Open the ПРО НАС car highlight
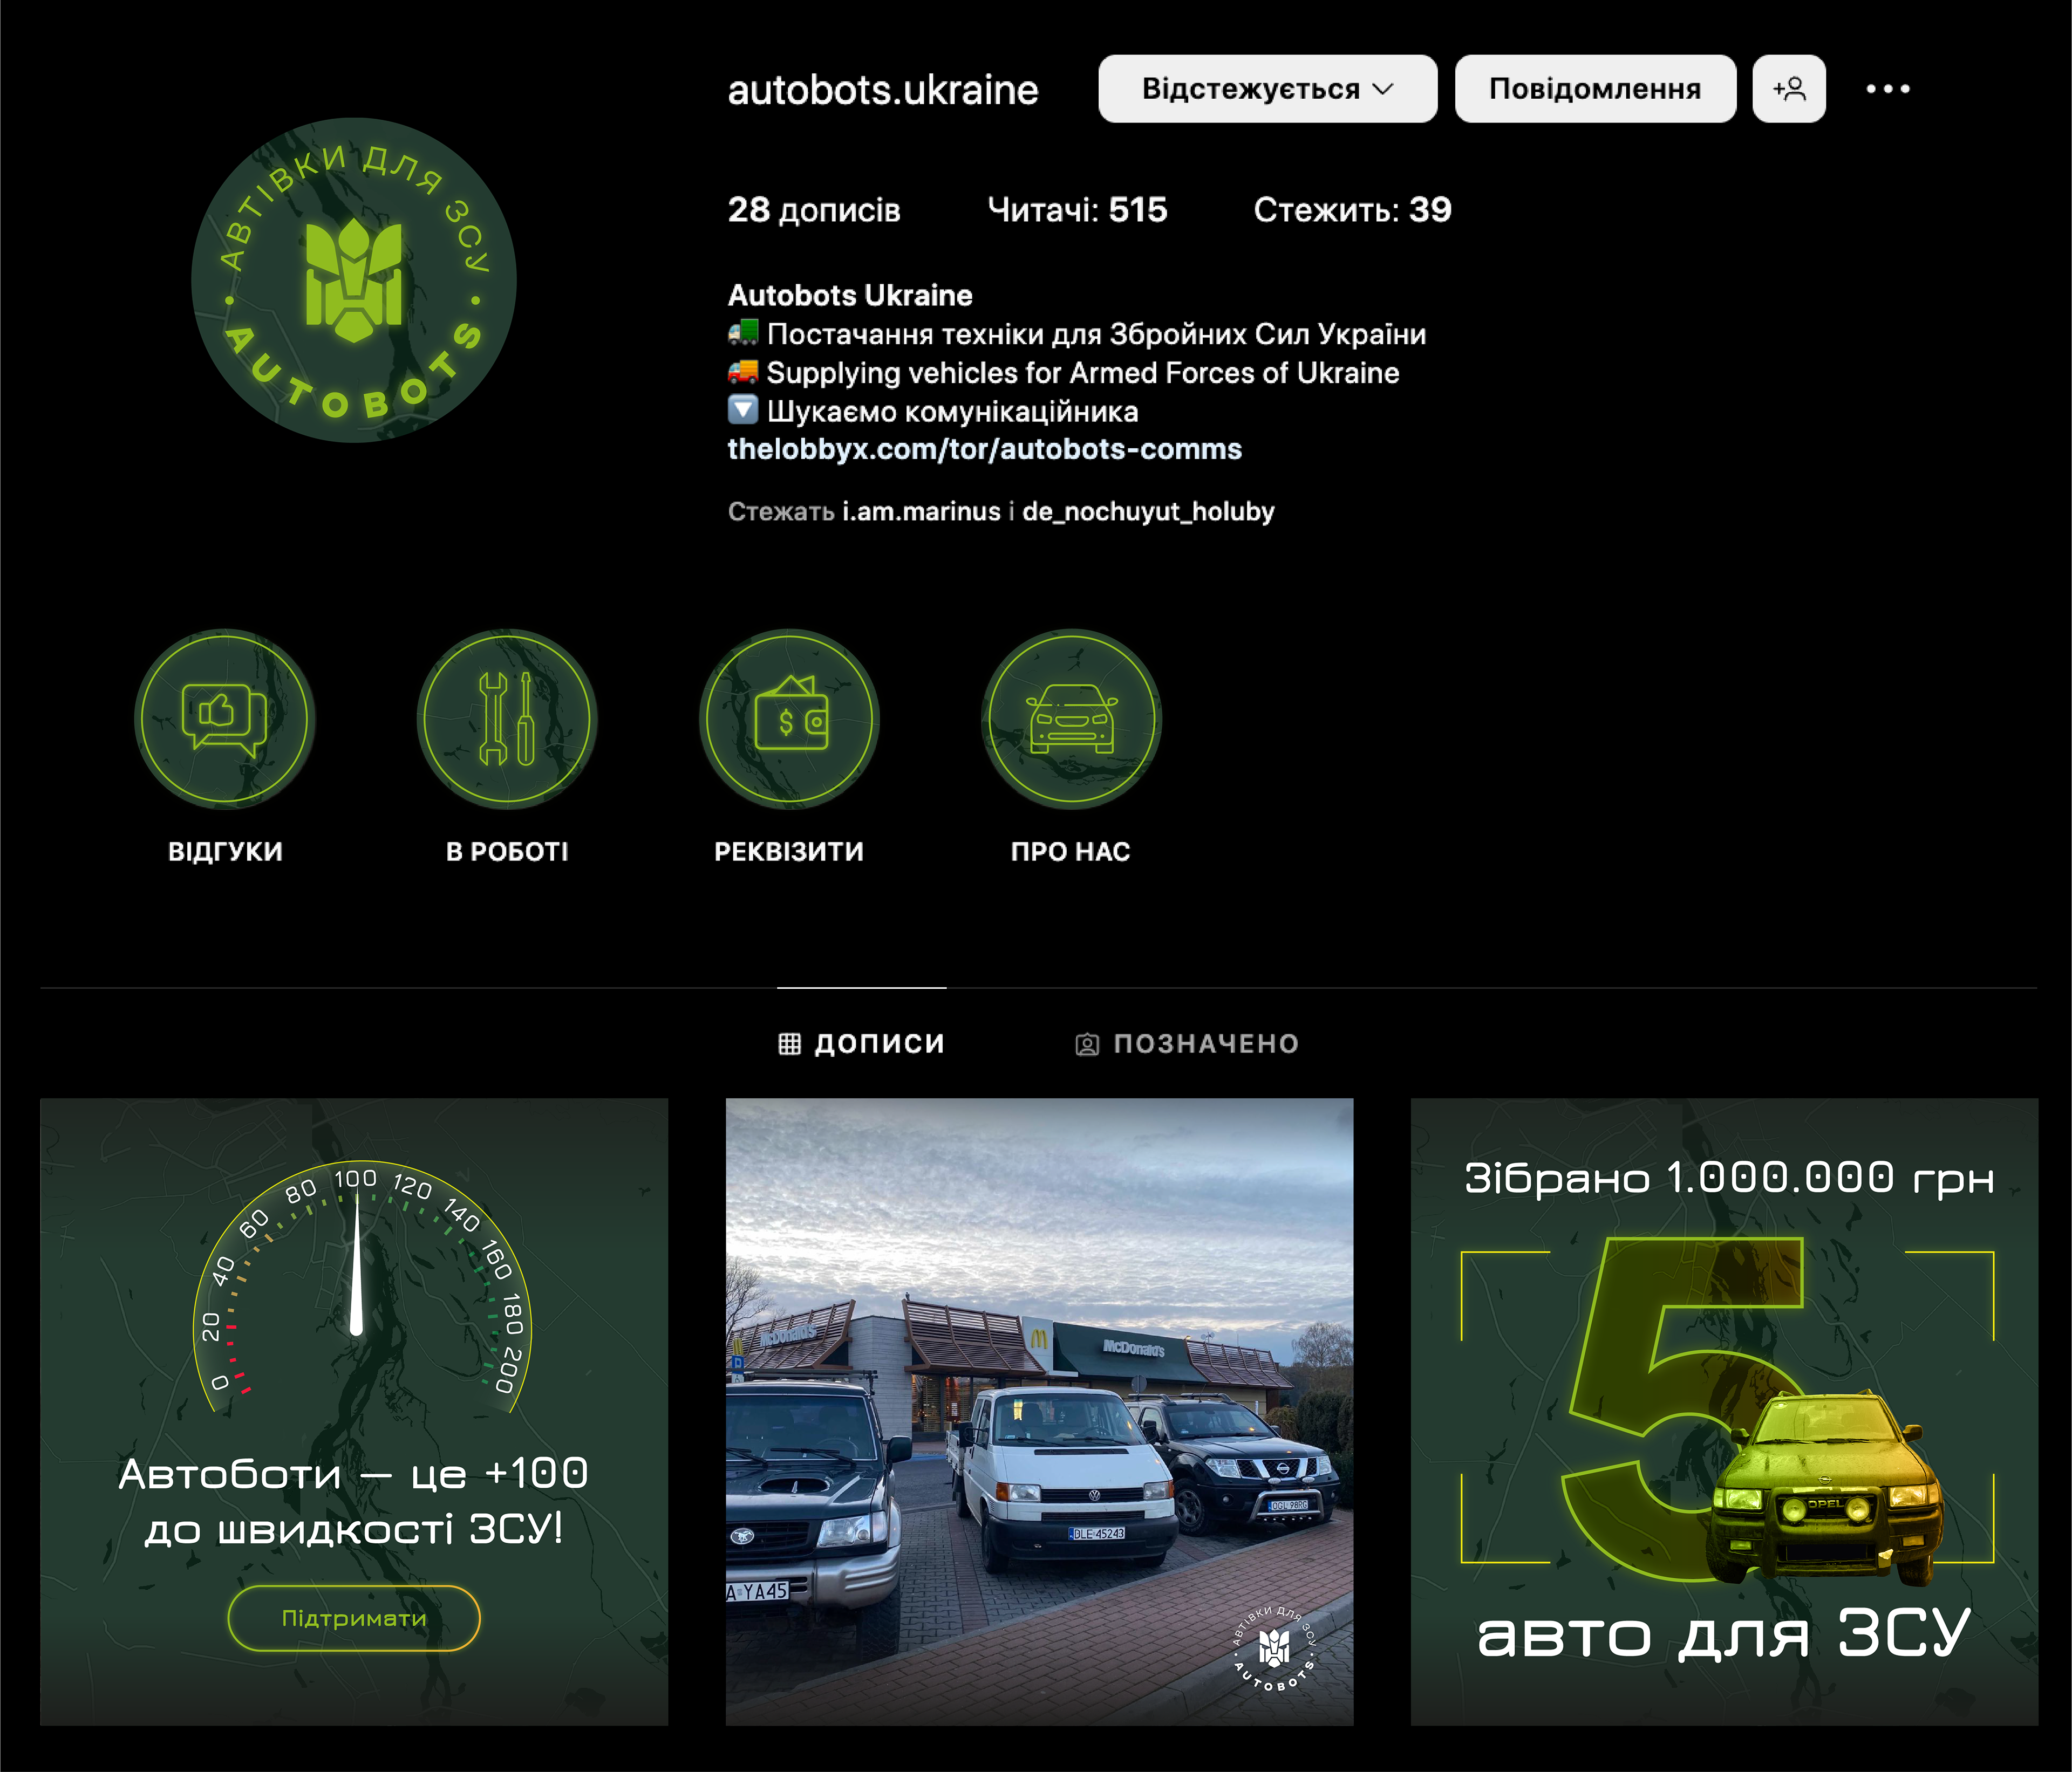2072x1772 pixels. 1071,719
